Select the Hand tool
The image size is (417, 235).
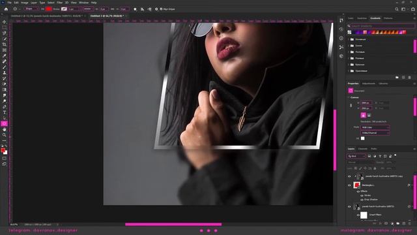5,129
